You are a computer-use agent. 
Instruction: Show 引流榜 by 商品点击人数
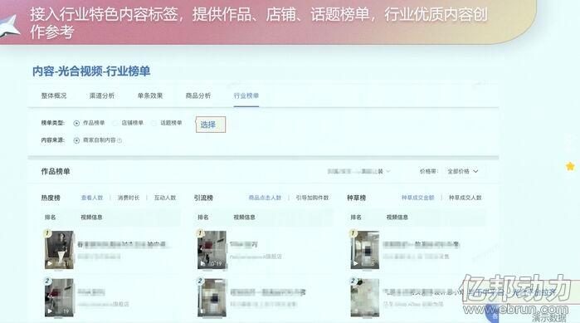tap(265, 198)
